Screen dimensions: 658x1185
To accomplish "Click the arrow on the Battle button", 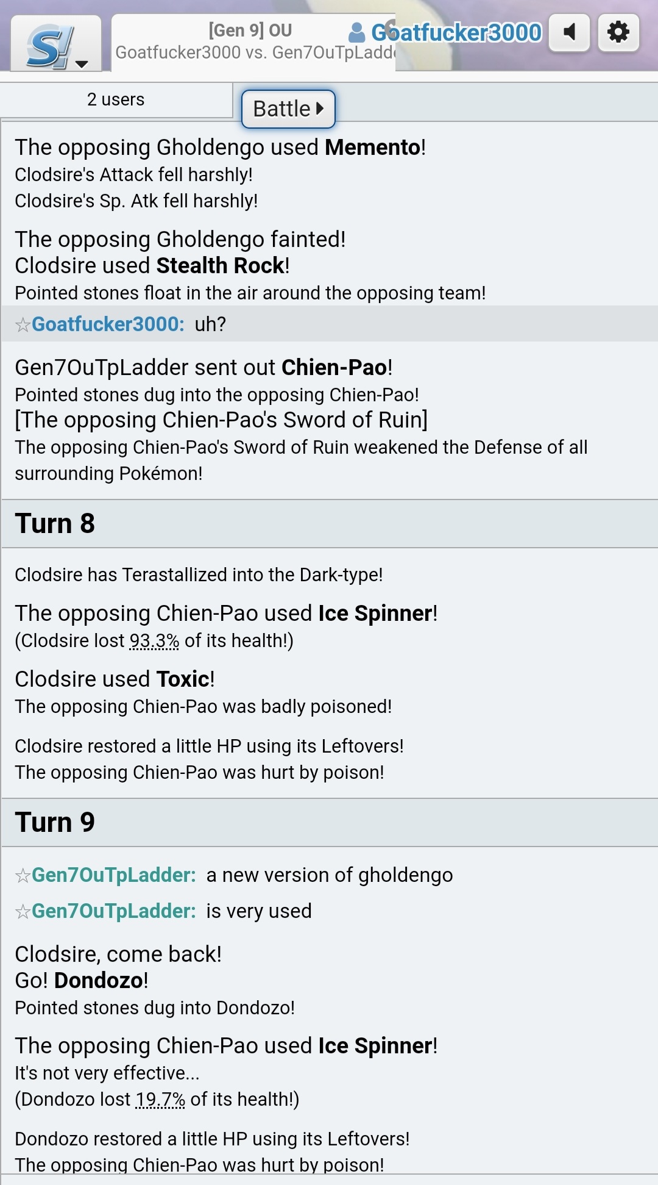I will [x=320, y=109].
